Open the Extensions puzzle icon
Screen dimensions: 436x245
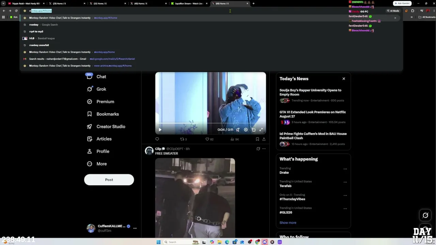[x=412, y=11]
